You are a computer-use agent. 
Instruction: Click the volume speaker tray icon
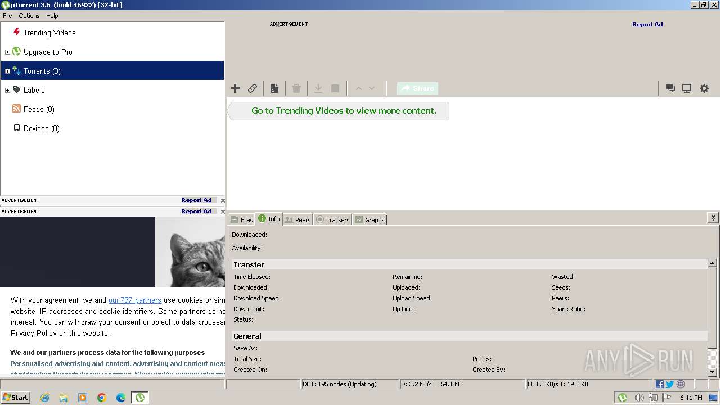point(639,398)
